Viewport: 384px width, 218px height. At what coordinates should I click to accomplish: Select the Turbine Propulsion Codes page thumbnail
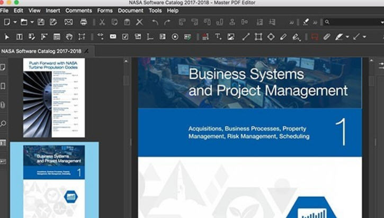coord(54,98)
